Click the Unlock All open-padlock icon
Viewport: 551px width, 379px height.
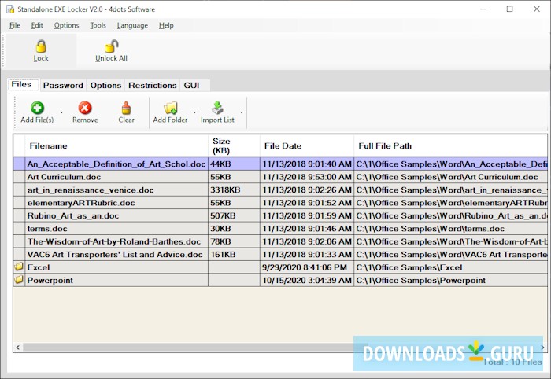[112, 46]
